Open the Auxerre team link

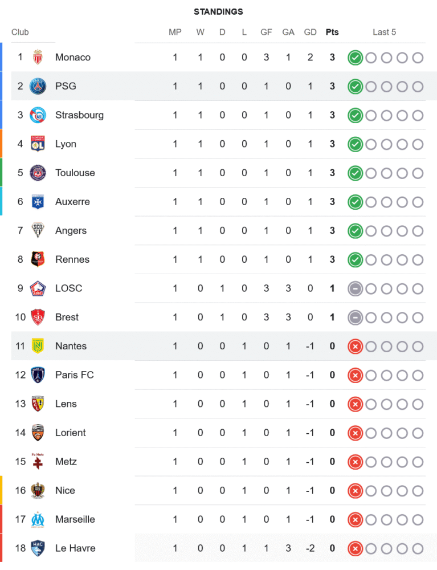point(72,202)
